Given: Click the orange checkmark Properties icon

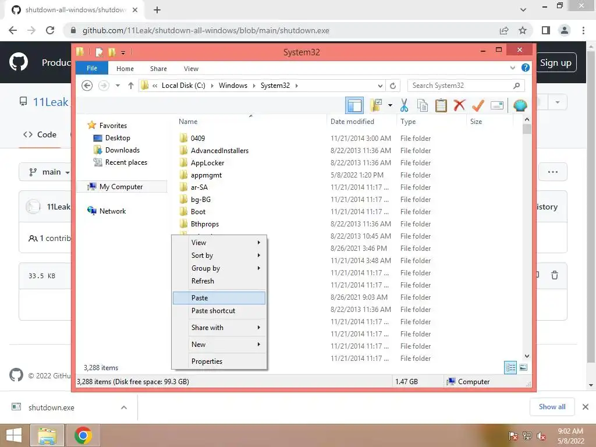Looking at the screenshot, I should click(478, 105).
